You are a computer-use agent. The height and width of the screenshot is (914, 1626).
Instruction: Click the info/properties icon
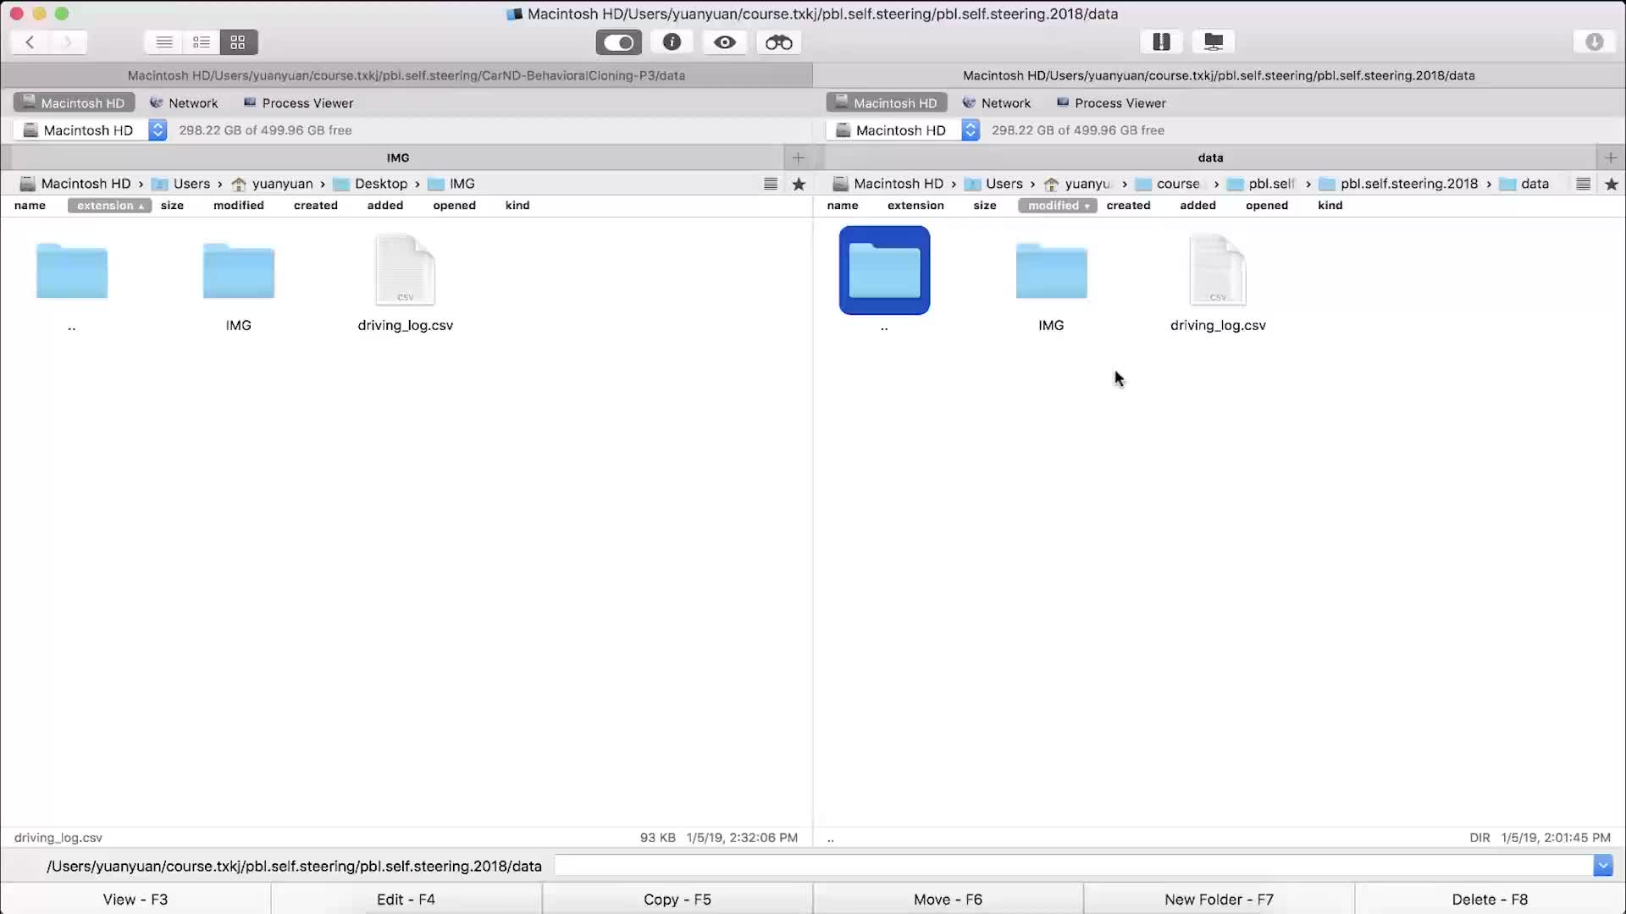(672, 42)
